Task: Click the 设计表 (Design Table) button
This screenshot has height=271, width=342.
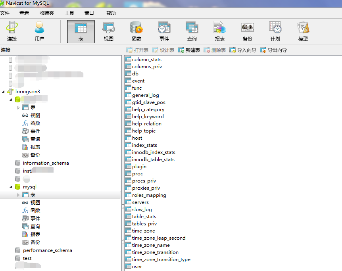Action: pyautogui.click(x=163, y=50)
